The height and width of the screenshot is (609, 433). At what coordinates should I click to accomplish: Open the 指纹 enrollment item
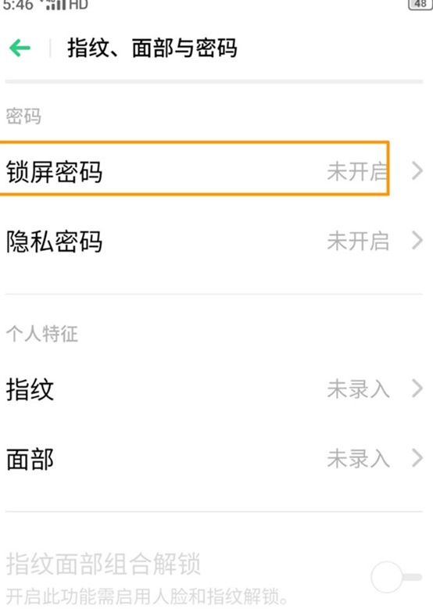pos(216,389)
